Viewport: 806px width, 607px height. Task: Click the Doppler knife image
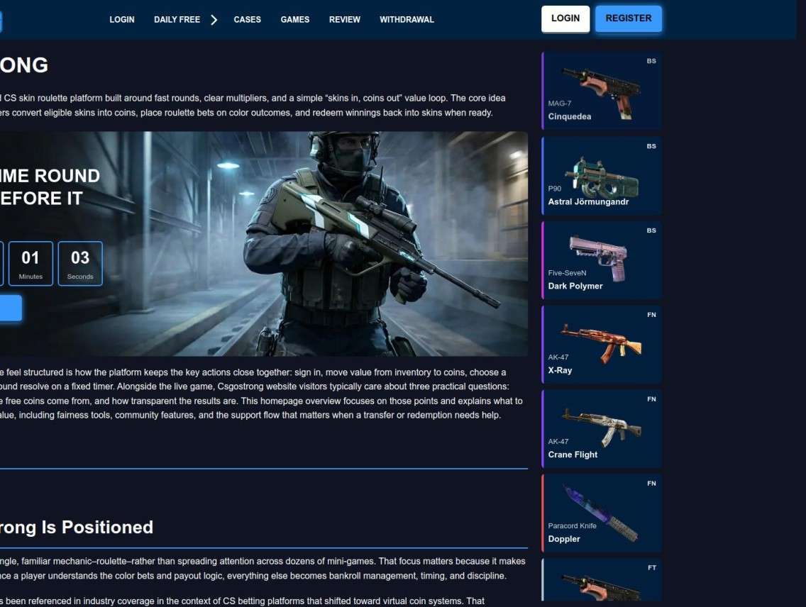point(602,513)
